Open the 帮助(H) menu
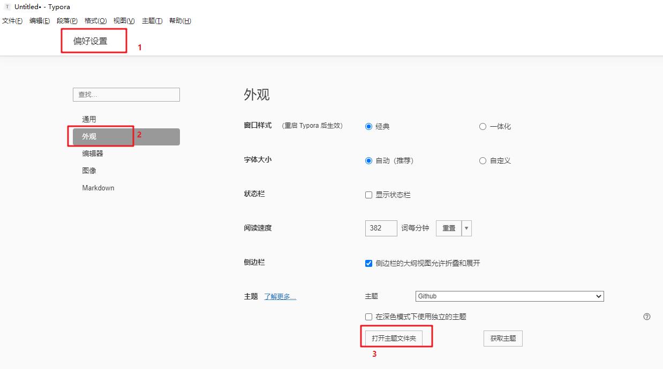This screenshot has width=663, height=369. point(180,21)
